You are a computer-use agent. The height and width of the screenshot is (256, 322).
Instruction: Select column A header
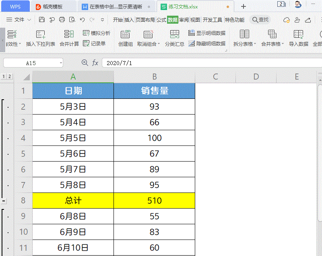tap(73, 77)
